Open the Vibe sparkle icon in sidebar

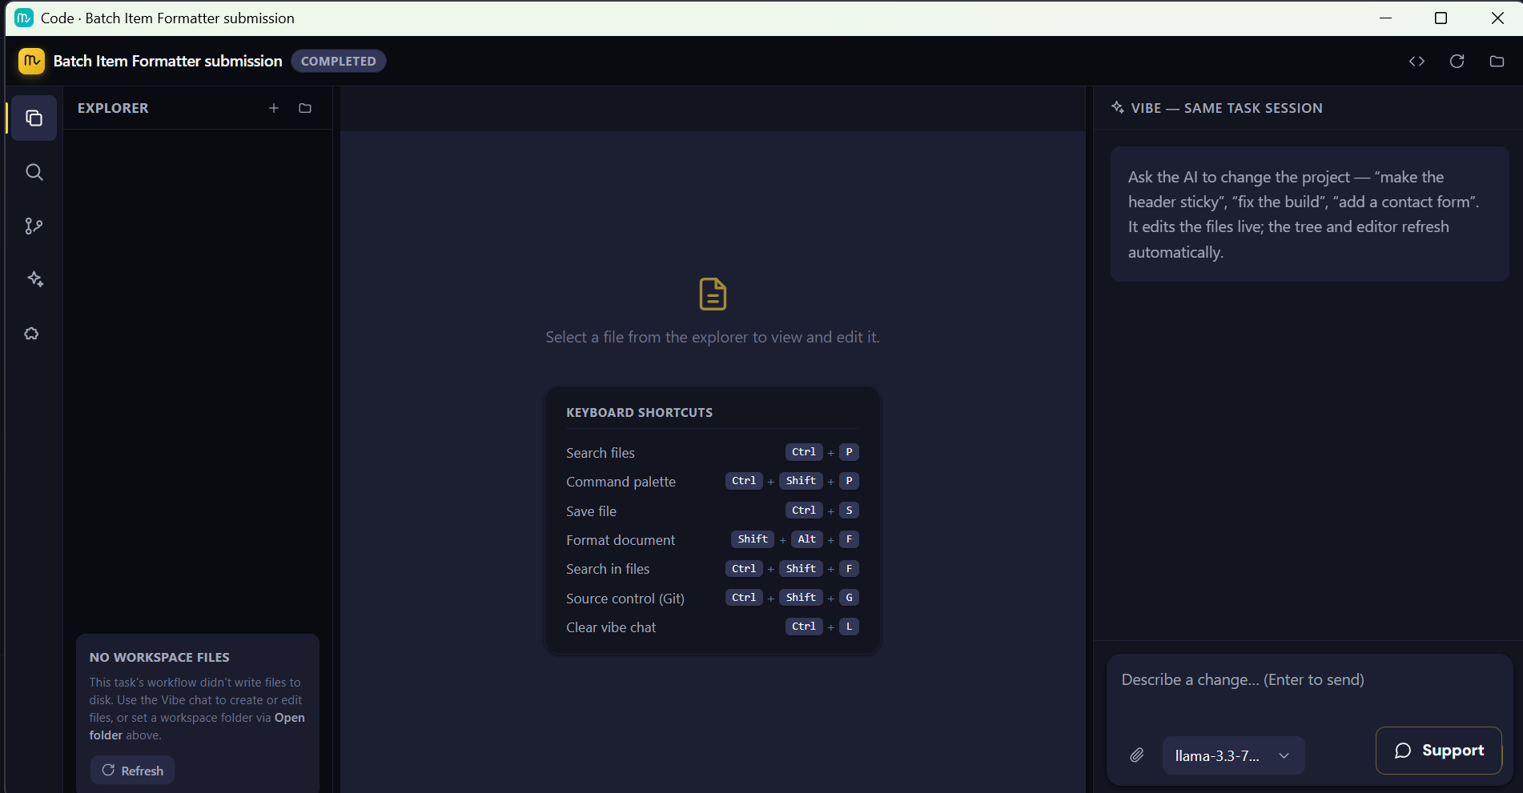34,279
